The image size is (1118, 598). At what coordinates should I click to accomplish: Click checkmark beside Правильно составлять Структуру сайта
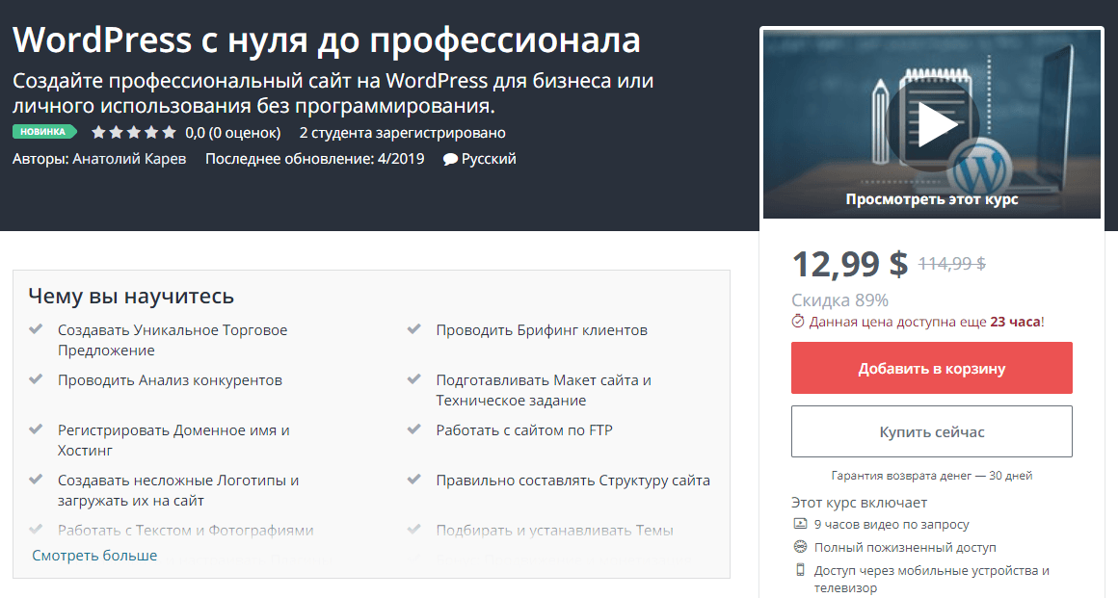[x=413, y=479]
